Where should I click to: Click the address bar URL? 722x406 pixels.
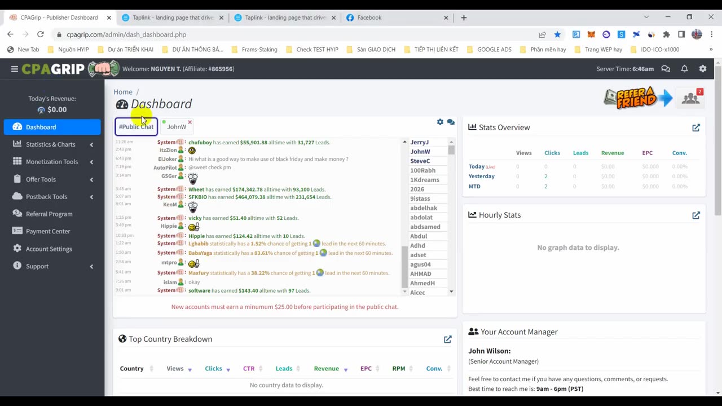(x=126, y=34)
